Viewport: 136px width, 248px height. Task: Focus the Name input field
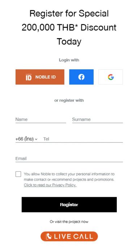pyautogui.click(x=41, y=119)
